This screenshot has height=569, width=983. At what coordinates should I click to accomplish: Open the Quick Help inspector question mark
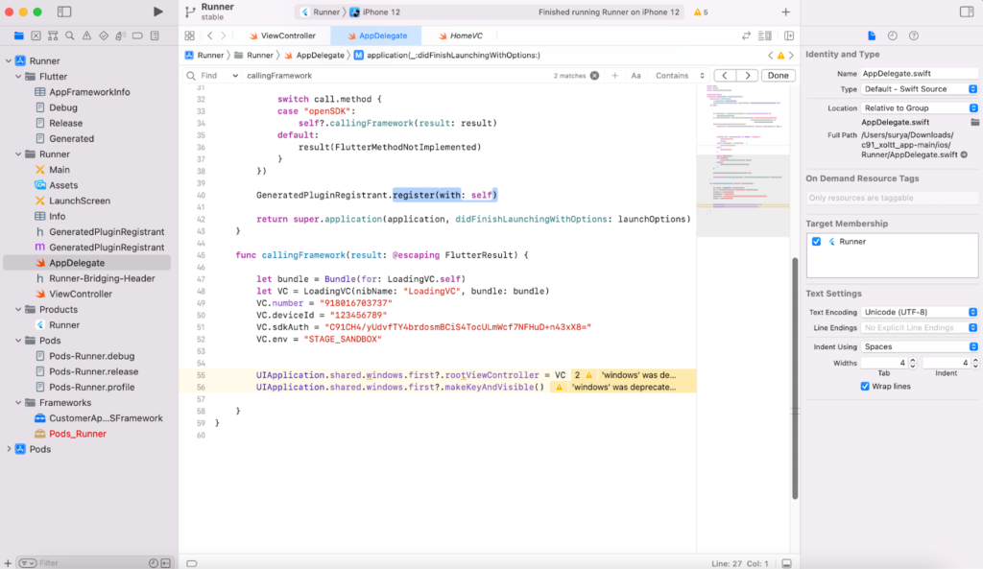913,36
